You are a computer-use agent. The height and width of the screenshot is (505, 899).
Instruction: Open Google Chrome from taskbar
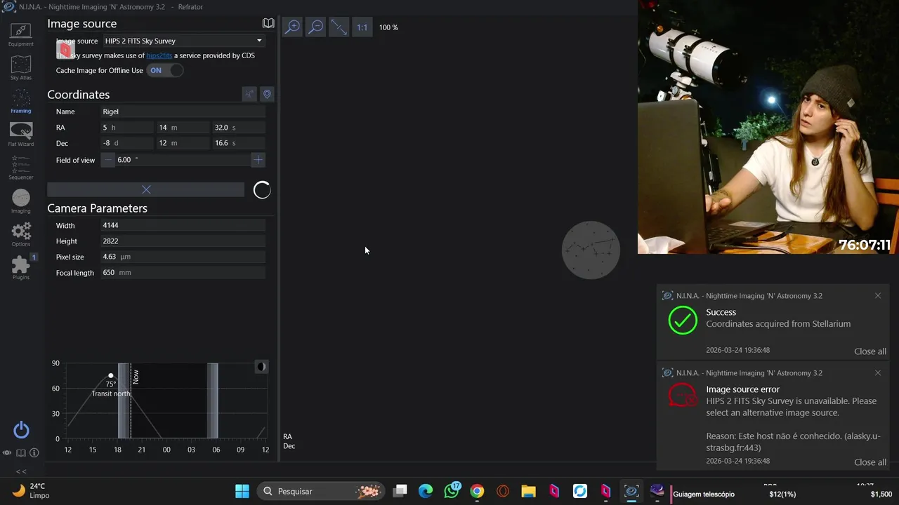click(477, 491)
